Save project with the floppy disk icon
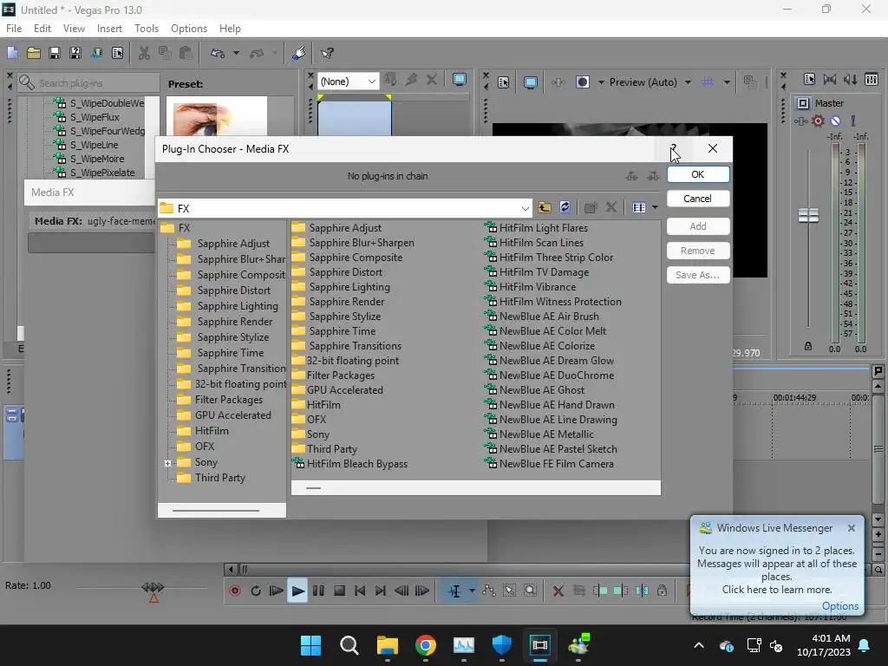The height and width of the screenshot is (666, 888). pos(55,53)
